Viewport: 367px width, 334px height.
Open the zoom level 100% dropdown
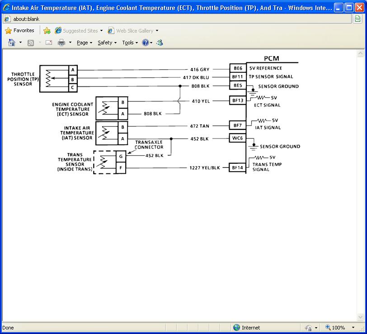click(353, 328)
